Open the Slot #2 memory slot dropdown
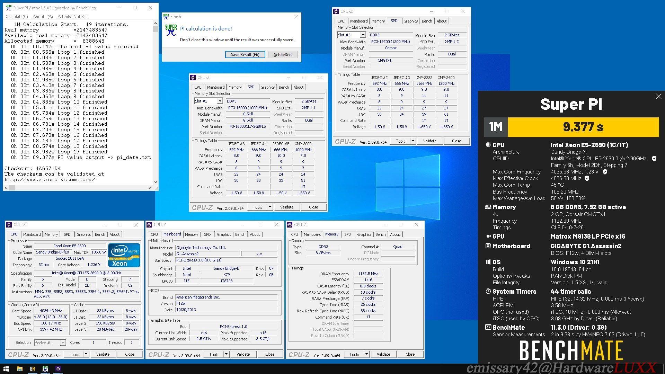This screenshot has height=374, width=665. (220, 101)
